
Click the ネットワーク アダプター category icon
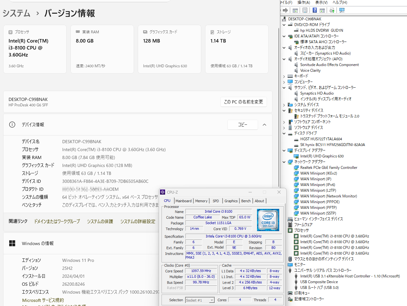[290, 162]
